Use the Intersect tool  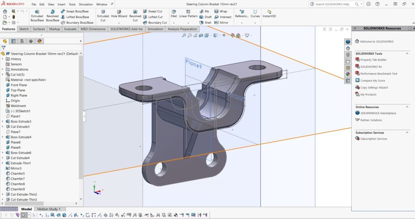222,17
